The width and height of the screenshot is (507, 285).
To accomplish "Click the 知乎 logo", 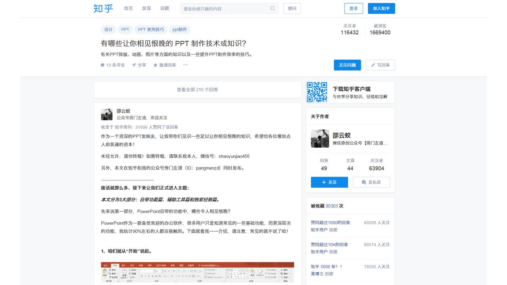I will click(x=102, y=8).
